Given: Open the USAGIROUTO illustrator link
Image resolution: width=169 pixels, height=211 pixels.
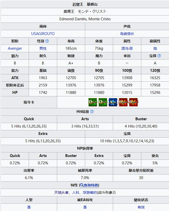Looking at the screenshot, I should pyautogui.click(x=43, y=34).
